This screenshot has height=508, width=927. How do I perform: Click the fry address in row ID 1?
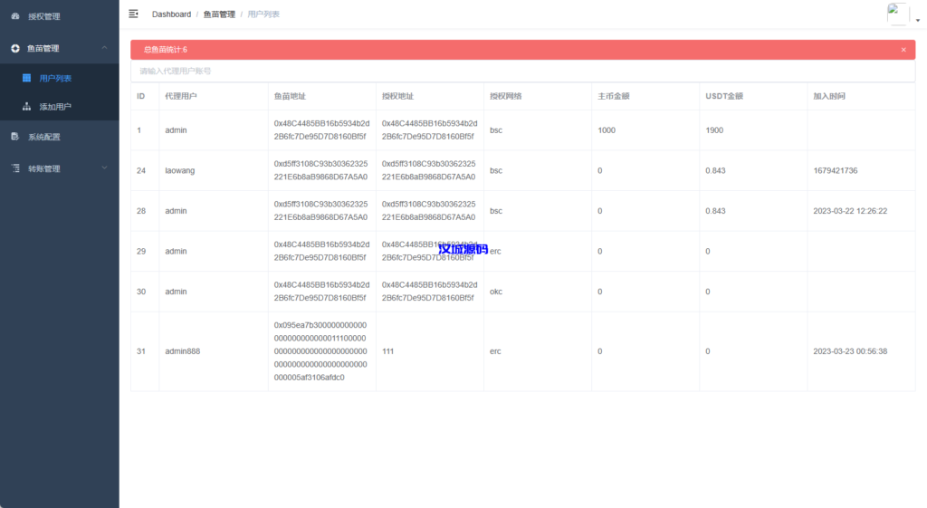pos(321,130)
